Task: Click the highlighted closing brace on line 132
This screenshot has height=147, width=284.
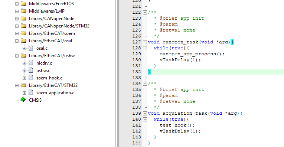Action: 149,72
